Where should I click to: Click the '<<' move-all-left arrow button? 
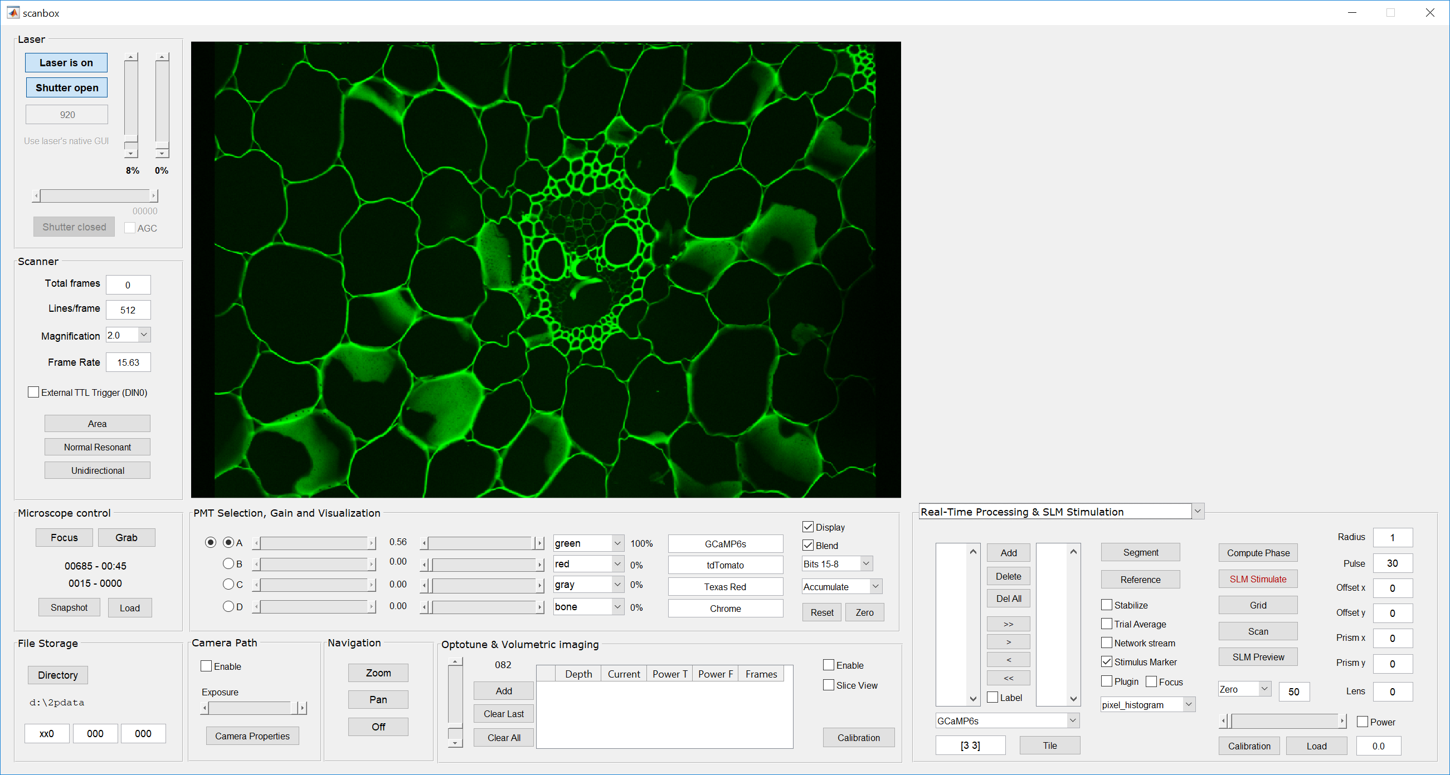[1008, 678]
